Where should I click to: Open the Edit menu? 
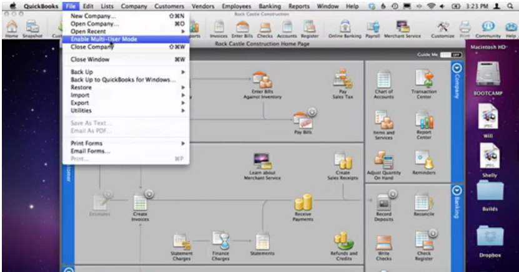coord(88,6)
